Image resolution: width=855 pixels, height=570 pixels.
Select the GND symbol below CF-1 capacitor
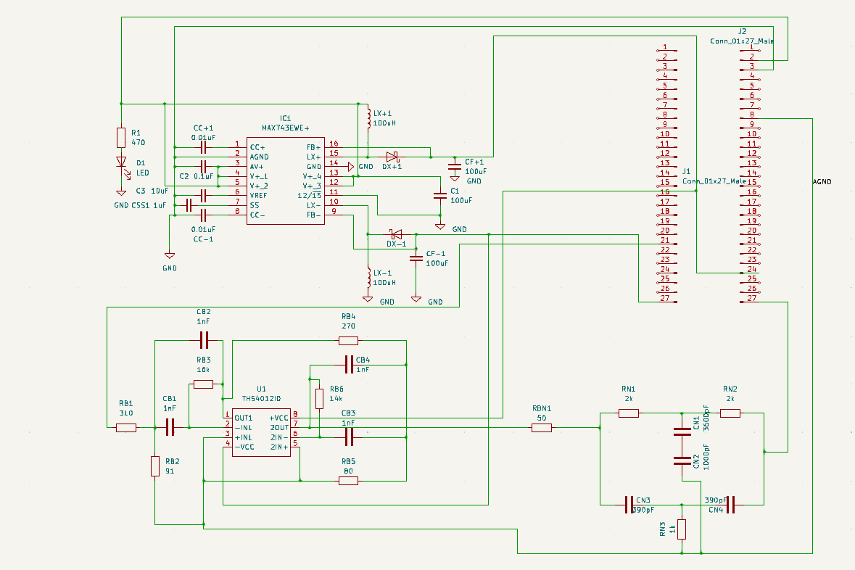[416, 299]
